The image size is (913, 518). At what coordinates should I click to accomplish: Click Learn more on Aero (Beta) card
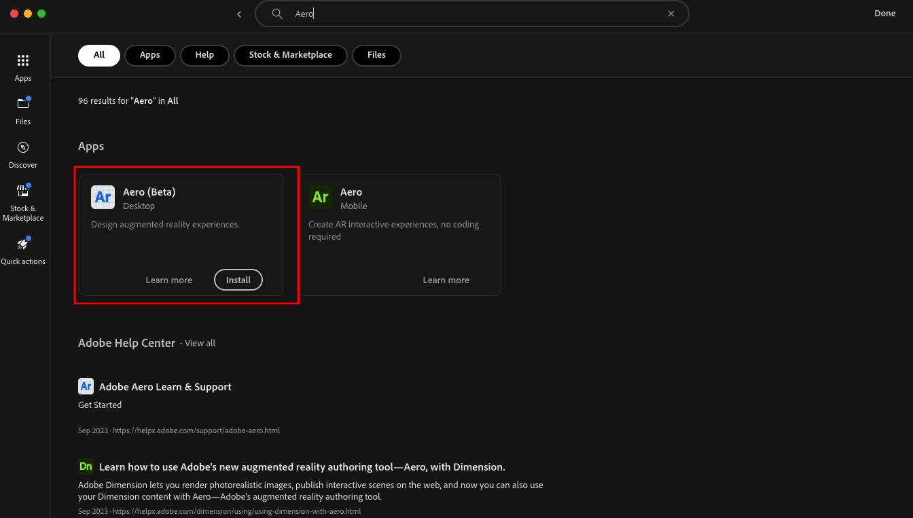(168, 280)
